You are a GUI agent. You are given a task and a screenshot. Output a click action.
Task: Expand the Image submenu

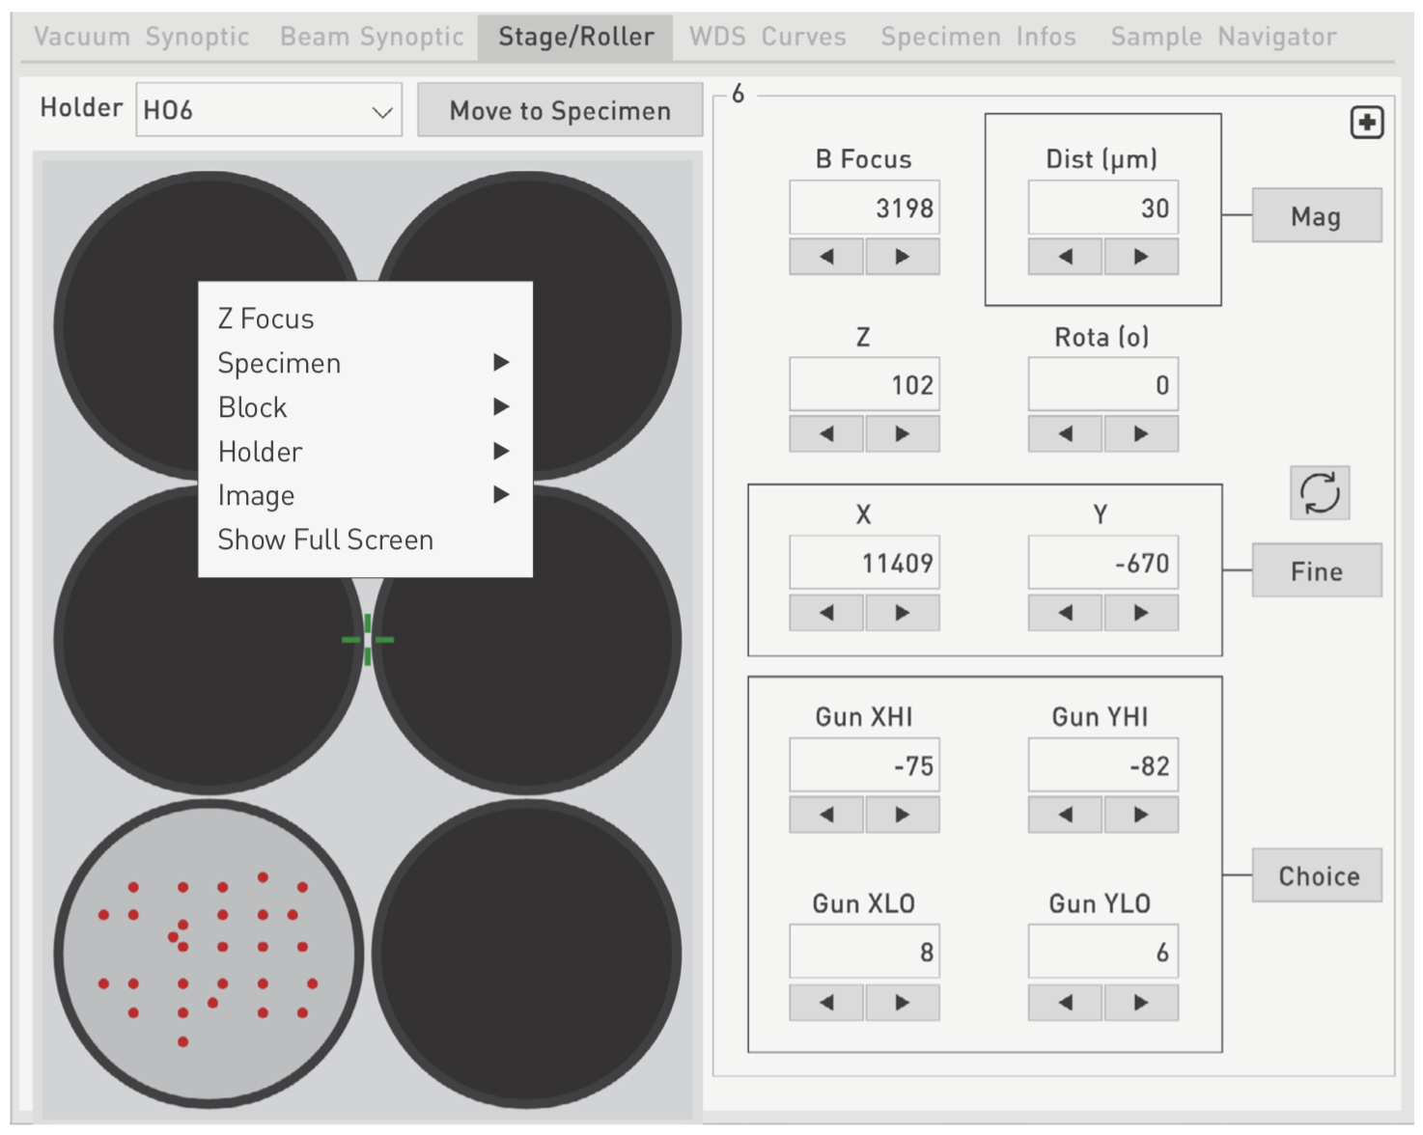[x=363, y=495]
